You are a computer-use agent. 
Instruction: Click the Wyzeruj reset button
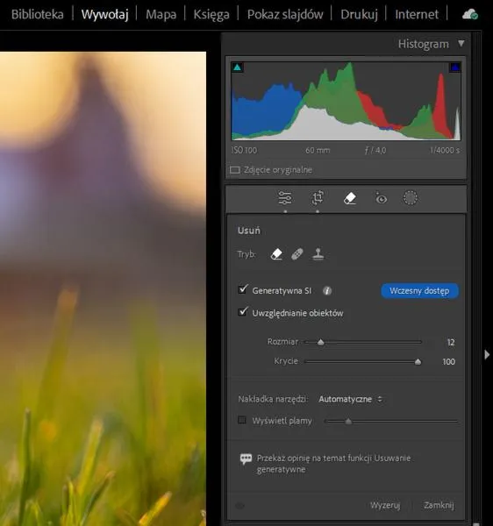pyautogui.click(x=385, y=505)
